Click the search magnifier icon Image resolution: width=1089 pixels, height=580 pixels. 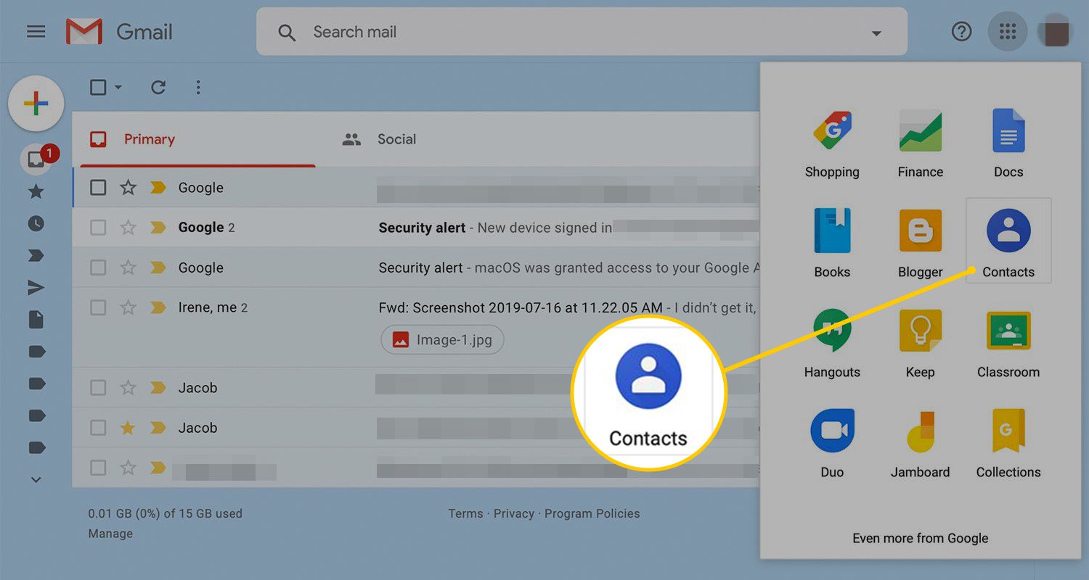287,33
